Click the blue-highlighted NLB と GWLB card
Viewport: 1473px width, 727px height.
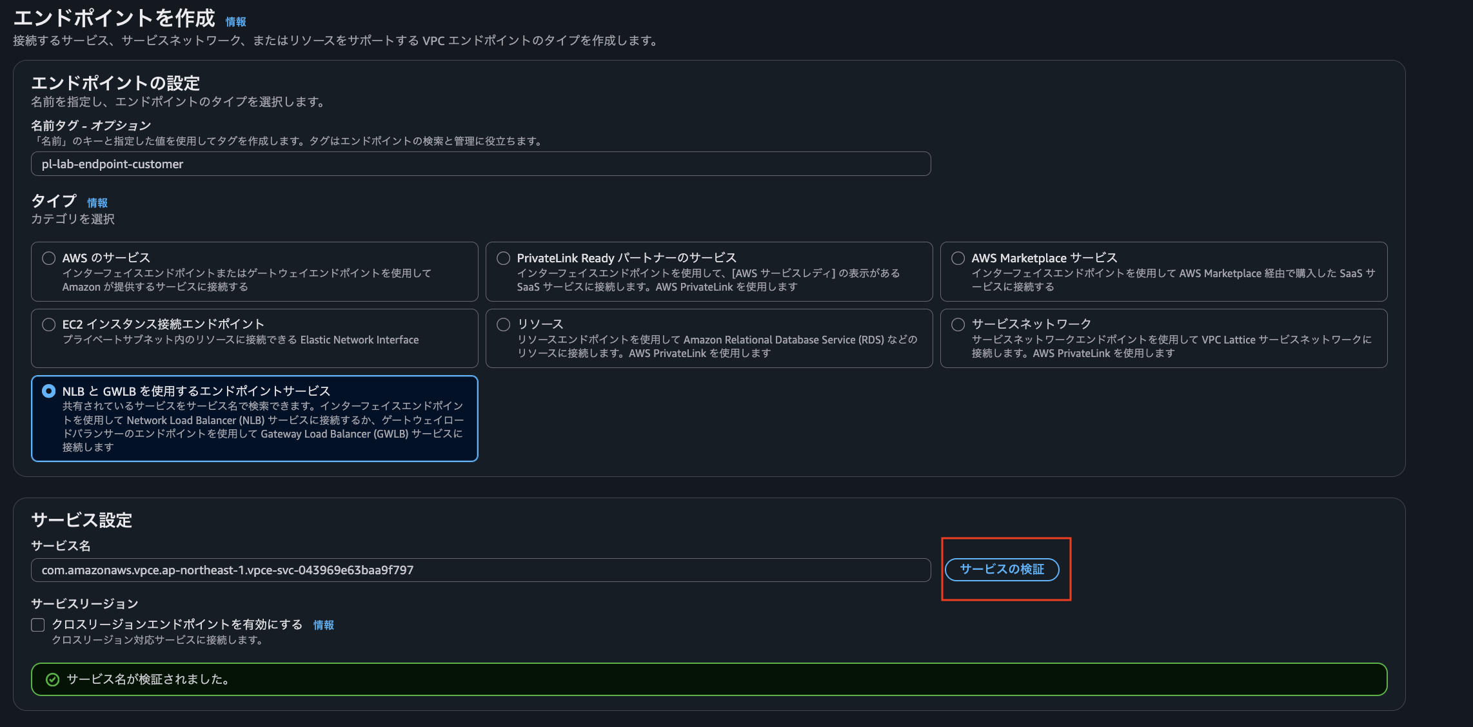[x=254, y=418]
